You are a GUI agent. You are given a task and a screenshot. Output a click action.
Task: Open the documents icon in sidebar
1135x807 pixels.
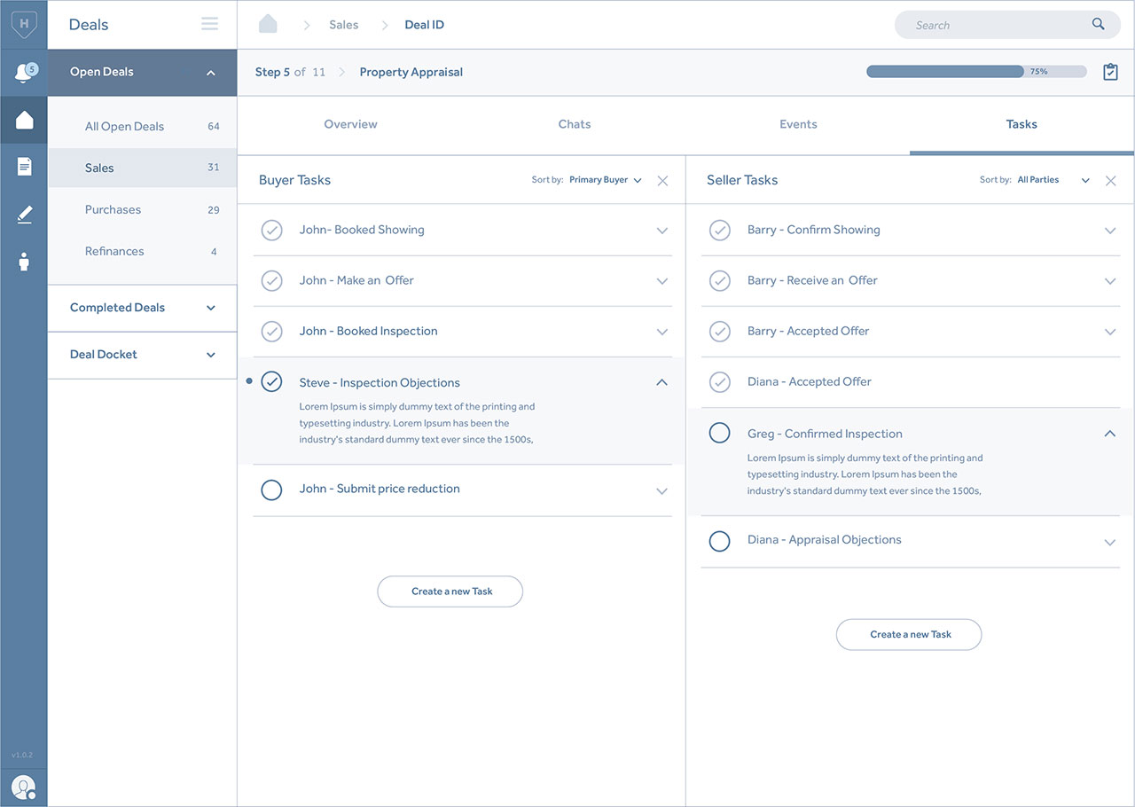(24, 167)
